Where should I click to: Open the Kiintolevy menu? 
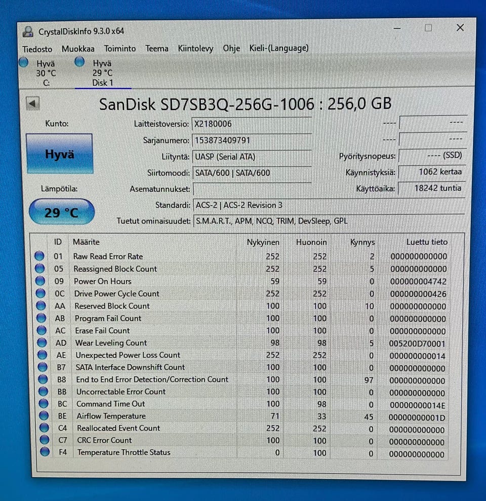195,49
